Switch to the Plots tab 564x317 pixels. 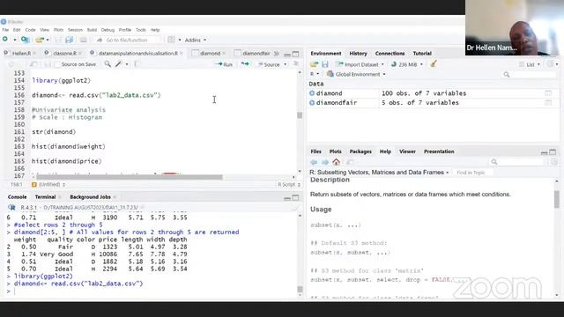pyautogui.click(x=335, y=151)
